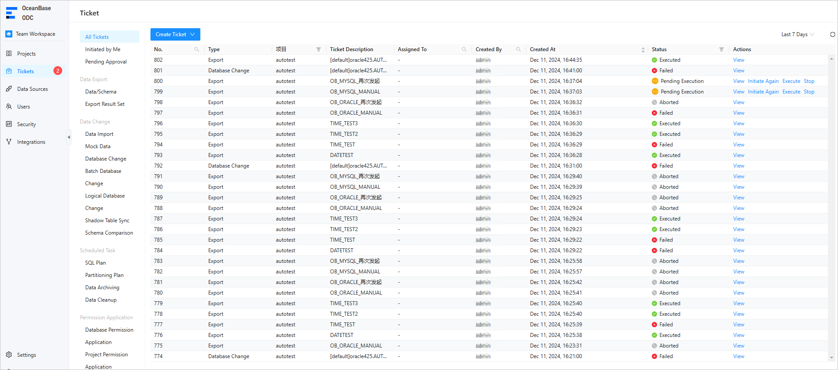Click search icon in Created By column
838x370 pixels.
tap(519, 49)
